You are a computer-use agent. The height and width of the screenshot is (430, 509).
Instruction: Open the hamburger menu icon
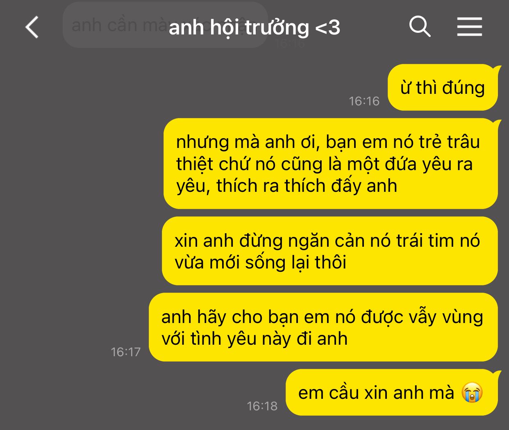click(469, 27)
